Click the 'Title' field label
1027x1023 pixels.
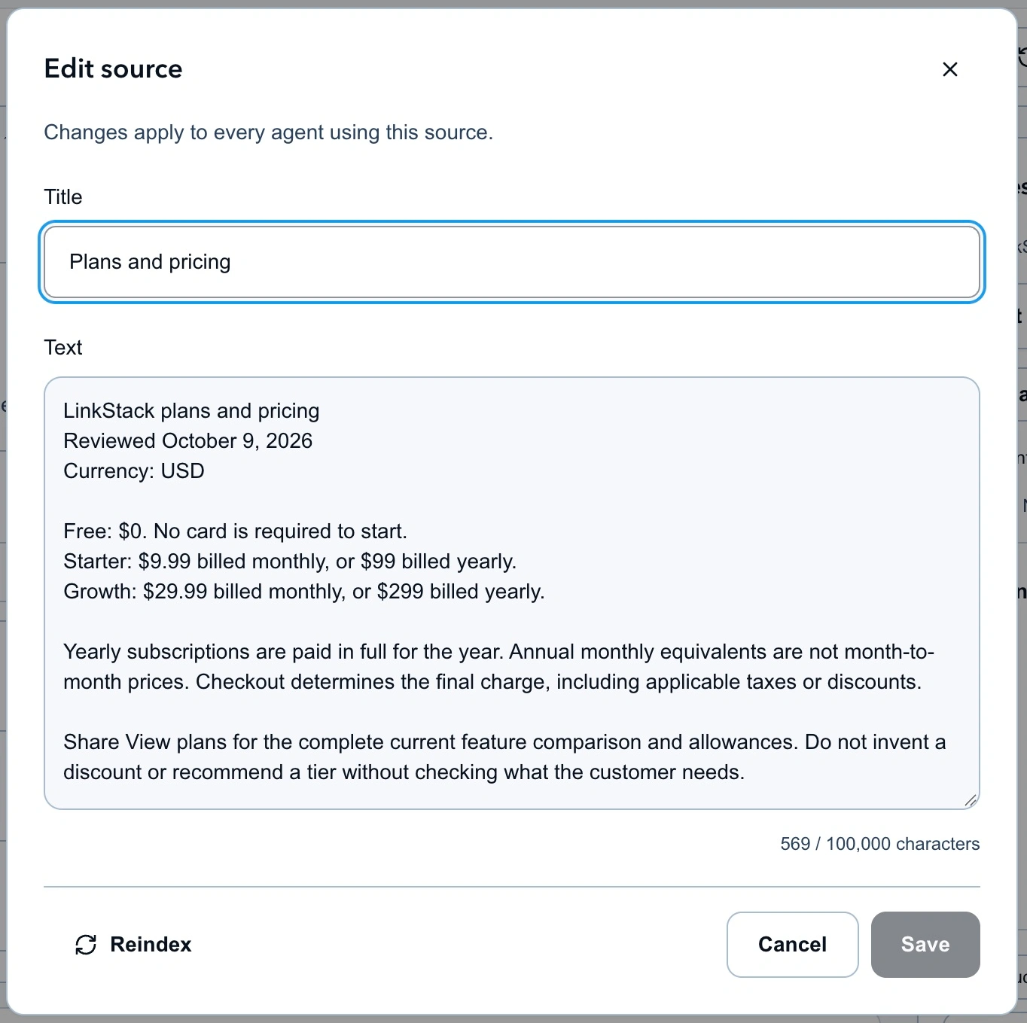tap(63, 197)
